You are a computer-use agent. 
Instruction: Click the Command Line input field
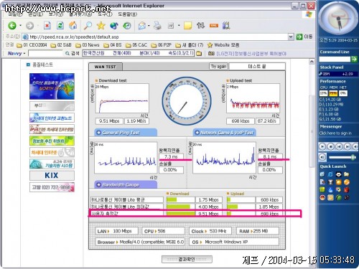tap(335, 59)
